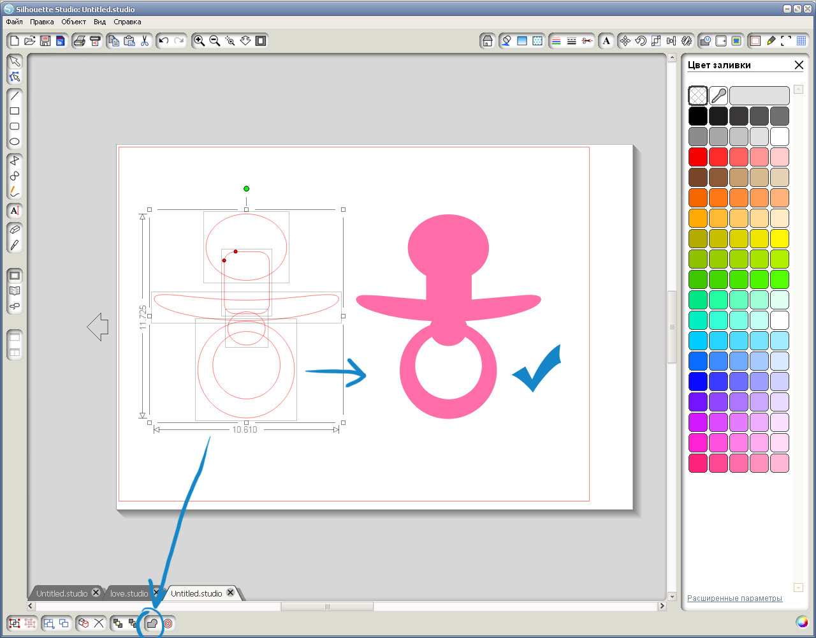Choose the transparent no-fill swatch
The image size is (816, 638).
click(x=698, y=96)
